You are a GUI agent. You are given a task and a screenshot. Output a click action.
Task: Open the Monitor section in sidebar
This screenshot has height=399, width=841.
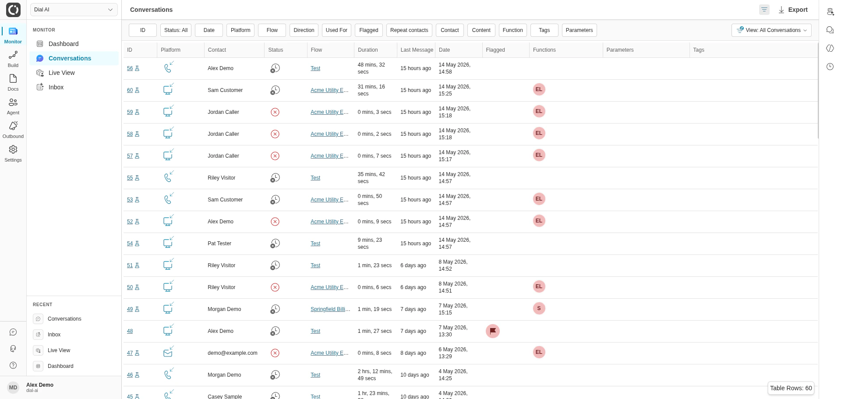[13, 35]
